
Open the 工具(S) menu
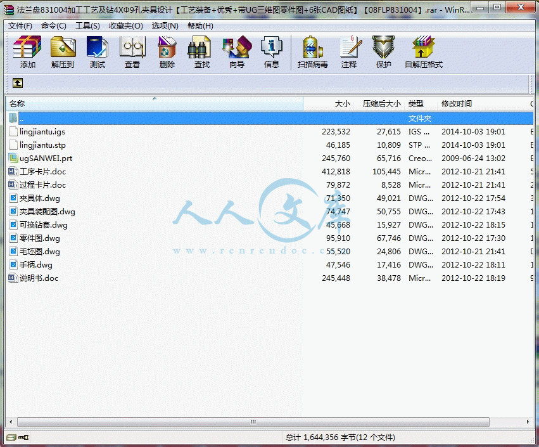pos(87,26)
